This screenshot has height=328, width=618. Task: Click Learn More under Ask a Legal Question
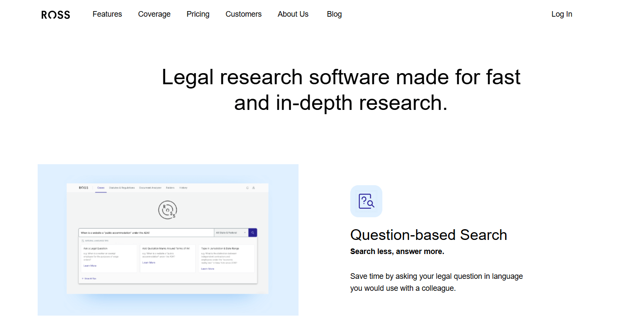[x=90, y=266]
